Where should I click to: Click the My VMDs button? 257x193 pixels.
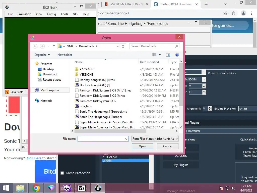tap(181, 156)
